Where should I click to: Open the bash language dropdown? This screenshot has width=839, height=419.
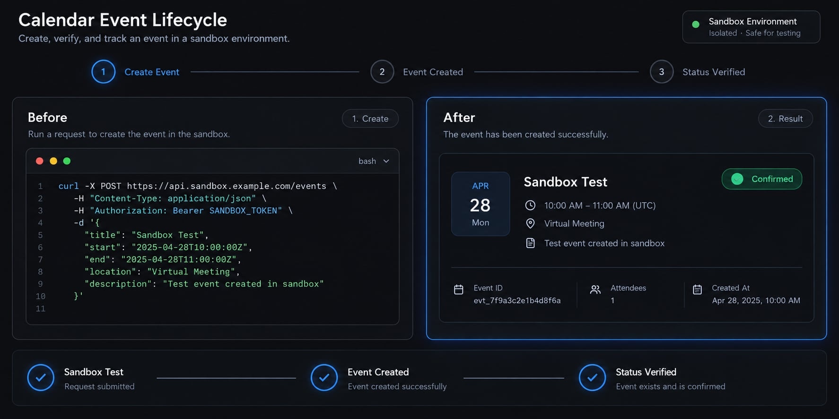[374, 161]
